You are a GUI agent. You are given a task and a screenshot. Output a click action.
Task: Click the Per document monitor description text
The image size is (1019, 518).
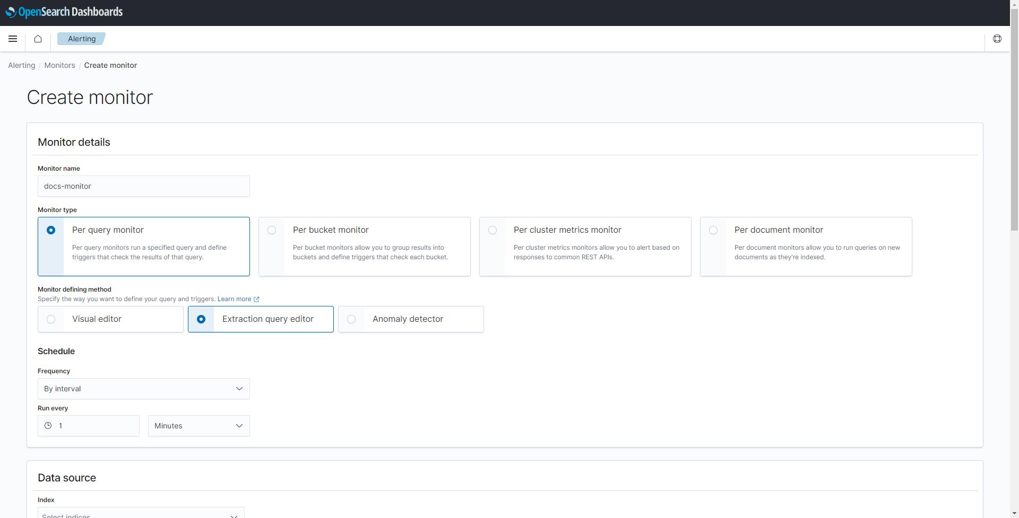coord(817,252)
